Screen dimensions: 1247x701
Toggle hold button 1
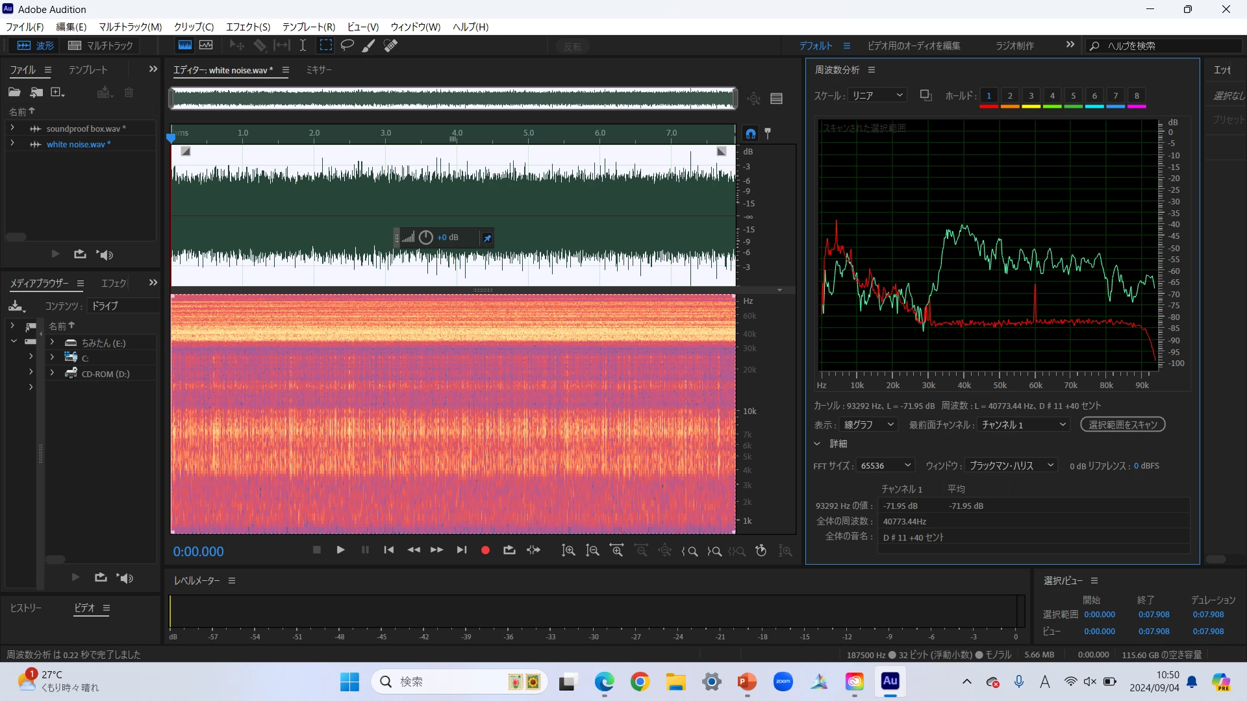(989, 96)
